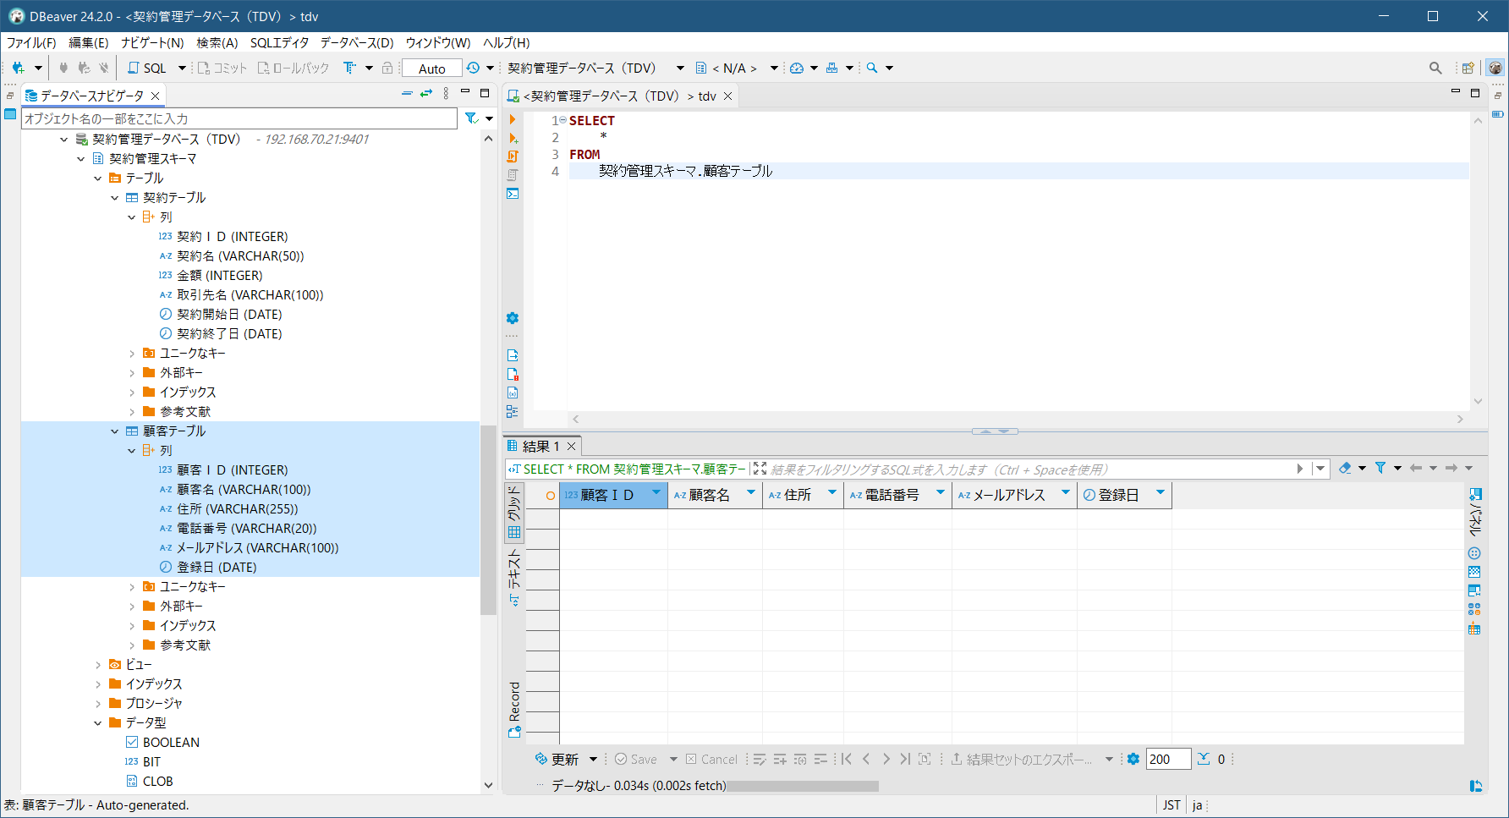The width and height of the screenshot is (1509, 818).
Task: Open a new SQL script editor
Action: point(147,68)
